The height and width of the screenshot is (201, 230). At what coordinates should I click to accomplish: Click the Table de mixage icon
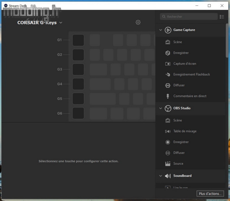point(168,131)
